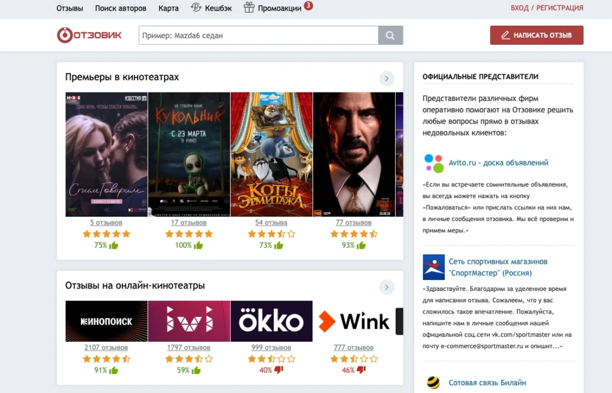
Task: Click the cashback ruble icon
Action: tap(196, 7)
